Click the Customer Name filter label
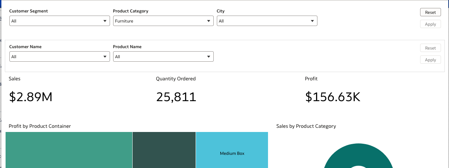The image size is (449, 168). [x=25, y=47]
